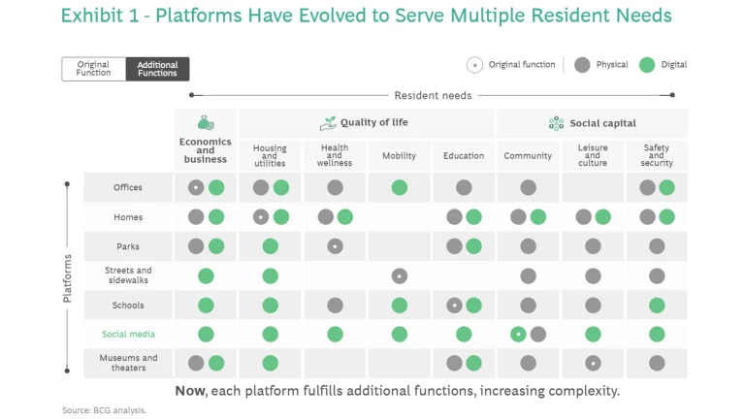Select the Offices platform row label
This screenshot has height=419, width=745.
click(x=128, y=188)
